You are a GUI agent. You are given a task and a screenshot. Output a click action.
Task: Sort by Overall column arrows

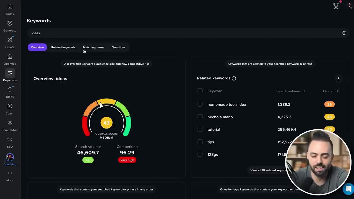tap(338, 91)
